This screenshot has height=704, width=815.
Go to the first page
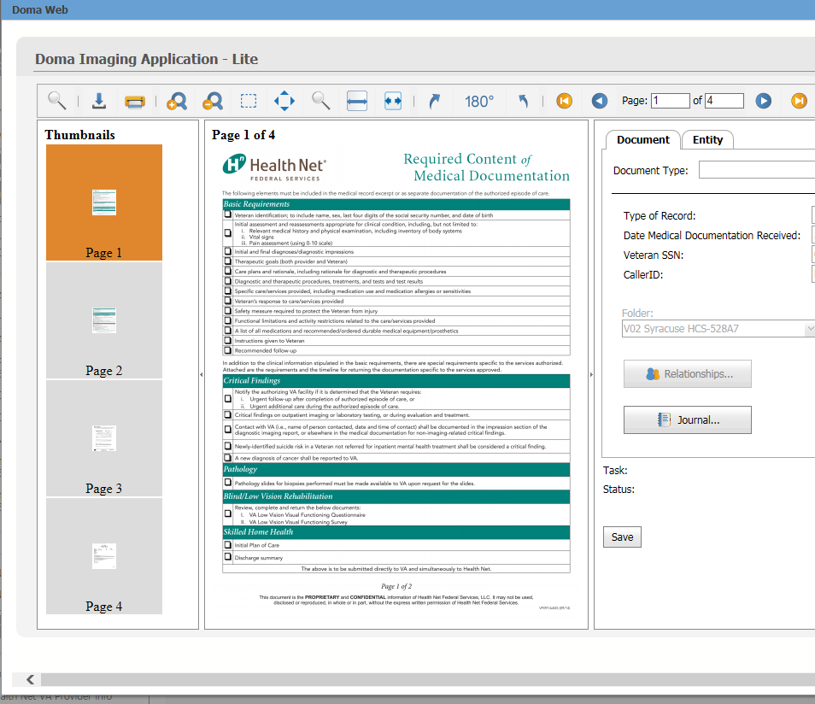click(564, 102)
